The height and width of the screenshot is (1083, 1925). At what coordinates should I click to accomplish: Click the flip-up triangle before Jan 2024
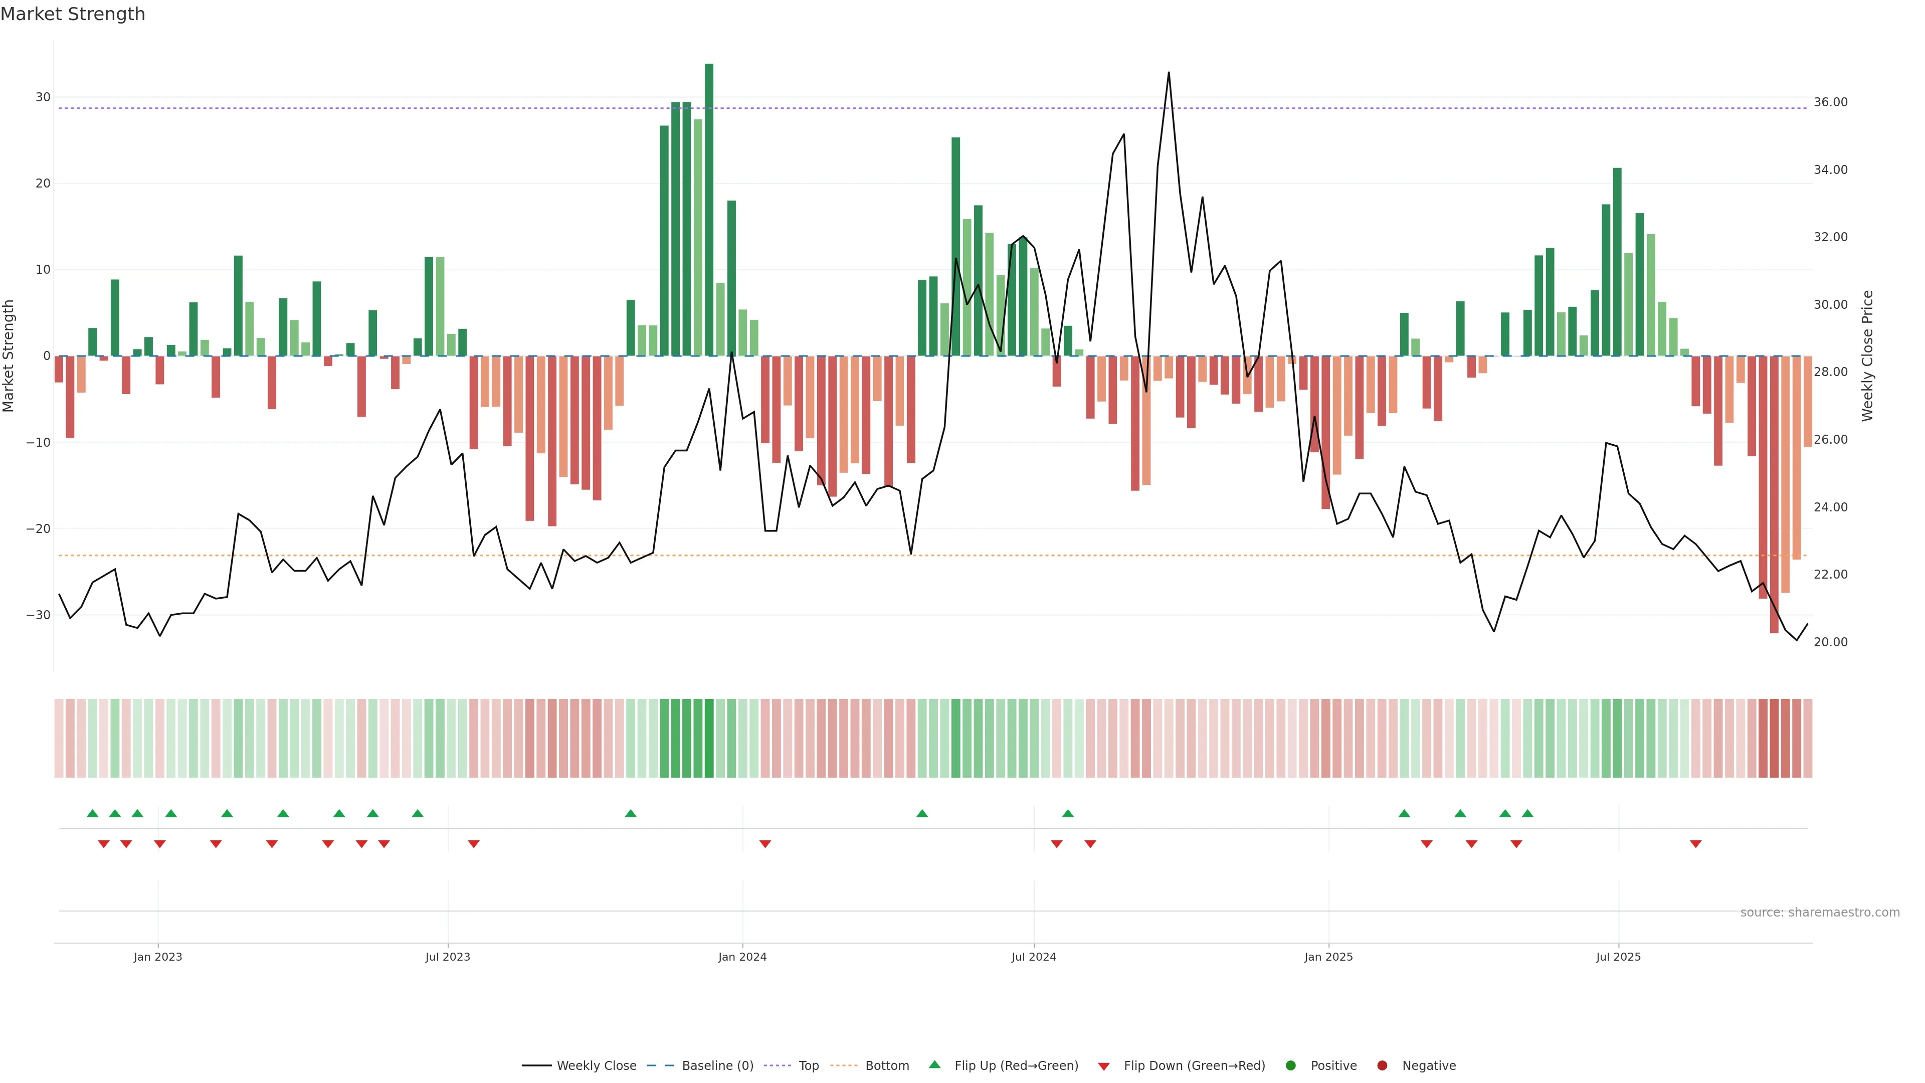click(631, 813)
